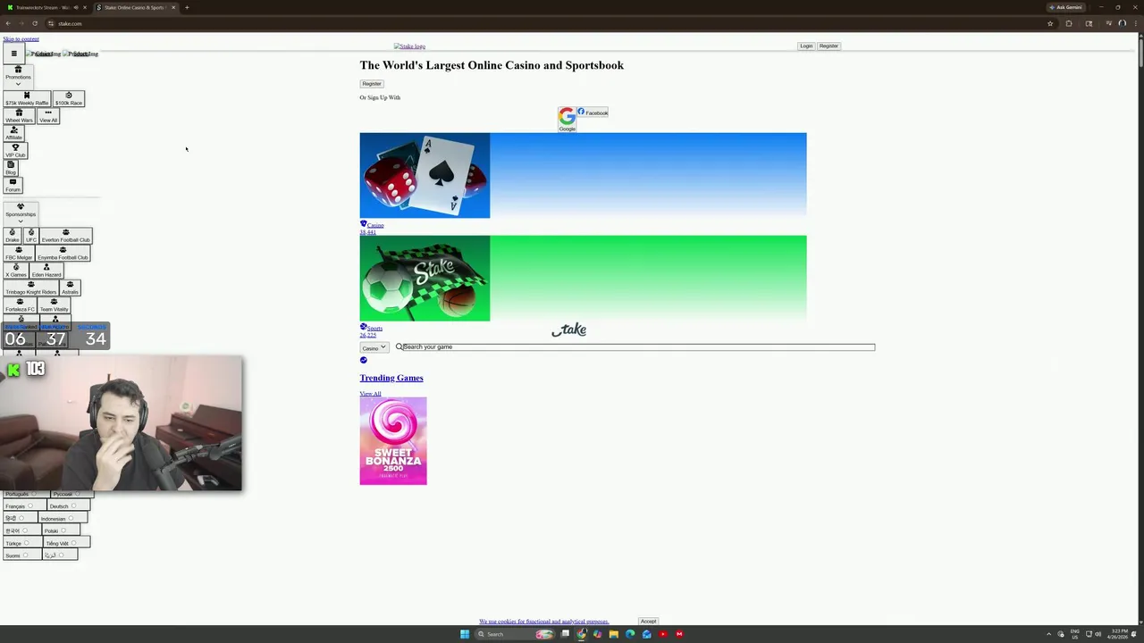Open Eden Hazard sponsorship
This screenshot has width=1144, height=643.
click(x=46, y=271)
